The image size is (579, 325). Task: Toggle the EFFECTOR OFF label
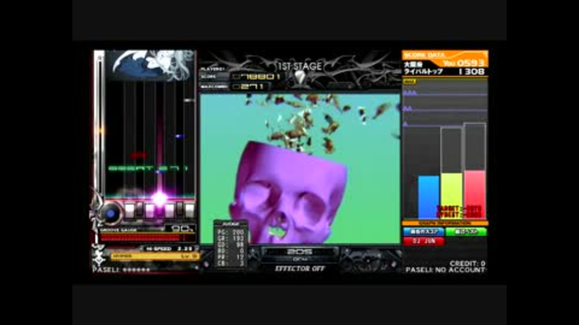click(x=300, y=268)
